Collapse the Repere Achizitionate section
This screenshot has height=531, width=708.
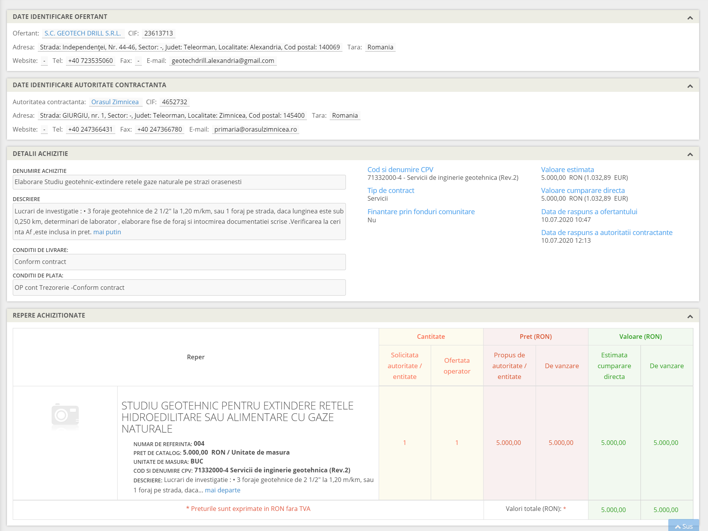click(690, 316)
